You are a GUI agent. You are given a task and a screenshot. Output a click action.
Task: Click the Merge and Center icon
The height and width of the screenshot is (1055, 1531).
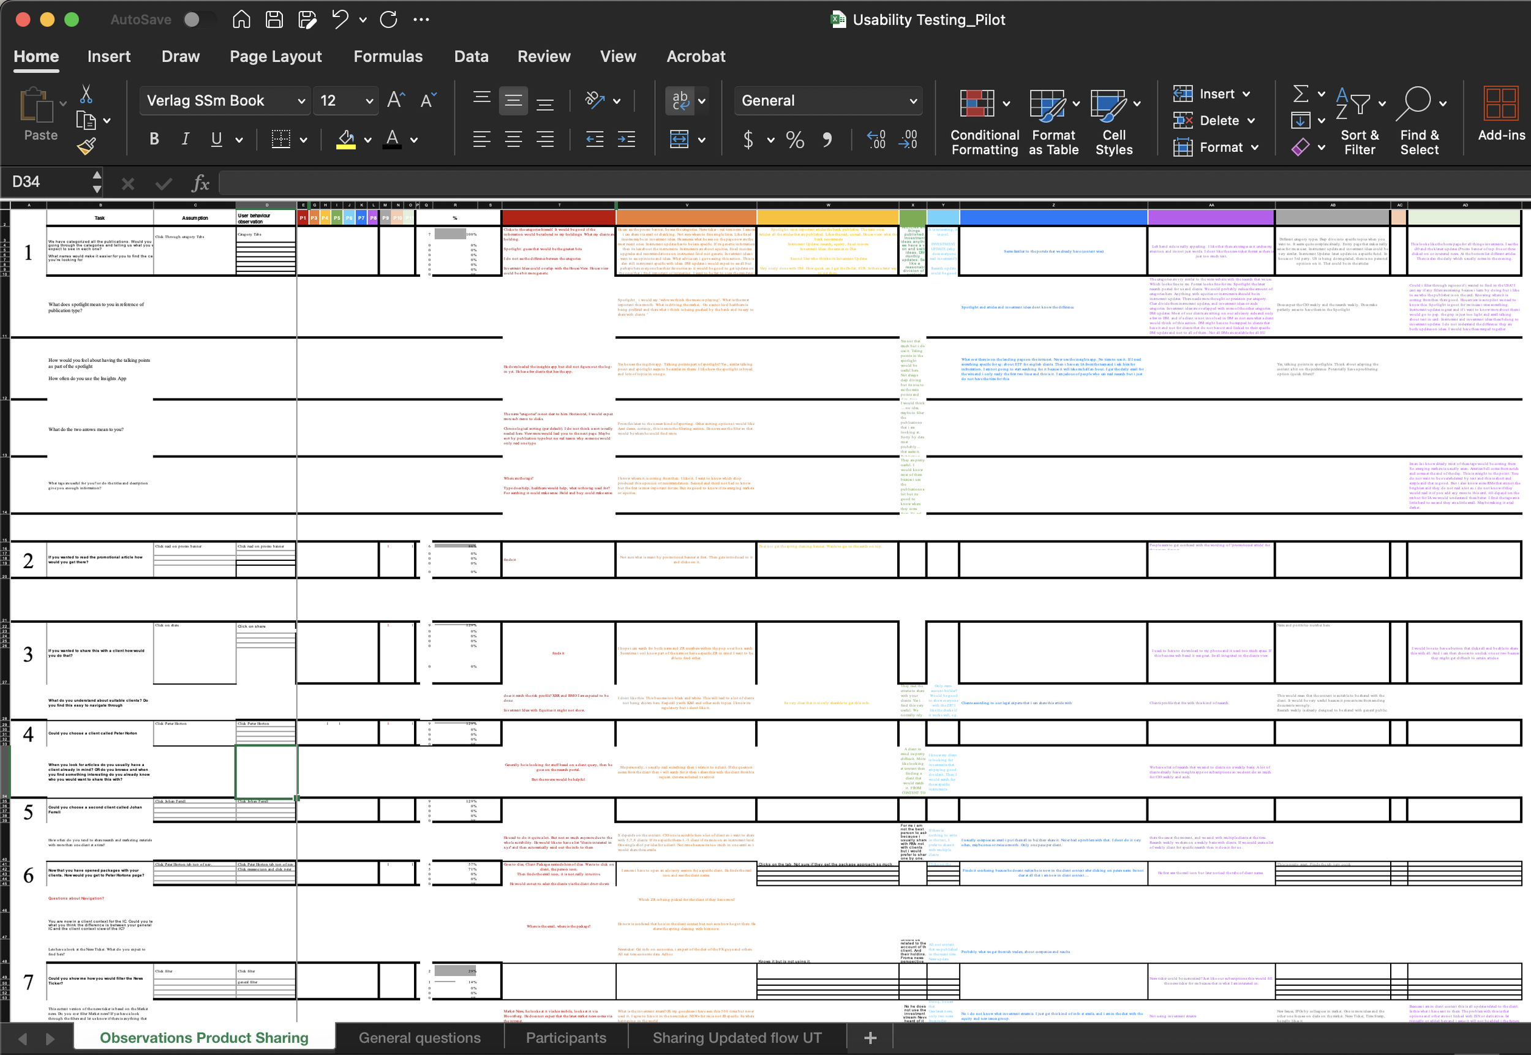coord(680,140)
